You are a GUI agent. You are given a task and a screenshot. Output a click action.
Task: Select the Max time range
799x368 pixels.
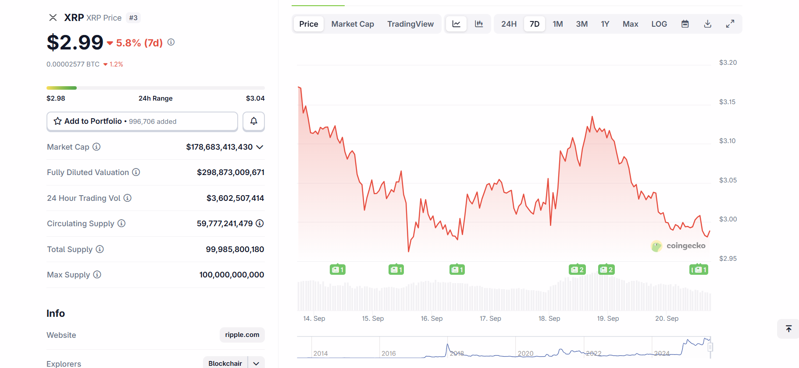(x=630, y=24)
